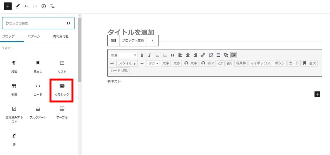Select the pencil edit tools icon

17,6
